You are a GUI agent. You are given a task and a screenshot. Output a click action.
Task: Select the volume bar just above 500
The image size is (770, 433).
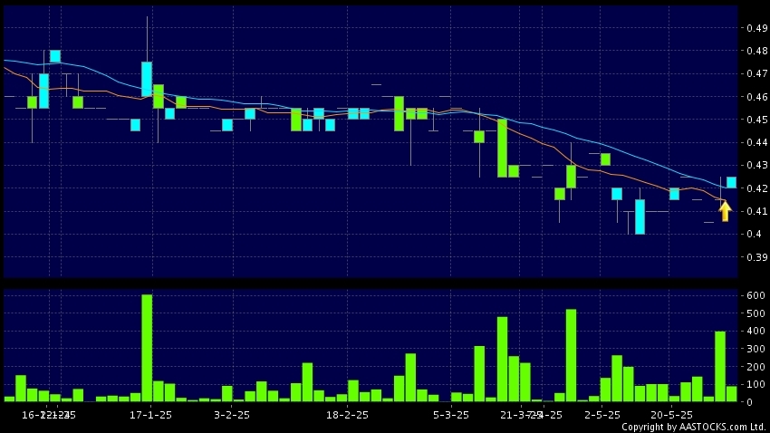pos(571,355)
